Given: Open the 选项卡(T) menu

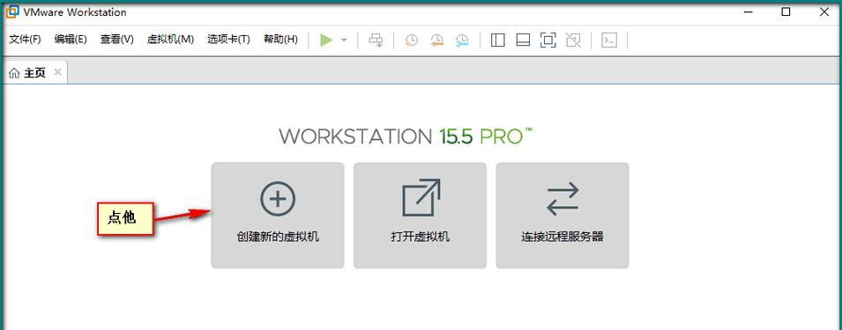Looking at the screenshot, I should [x=228, y=40].
